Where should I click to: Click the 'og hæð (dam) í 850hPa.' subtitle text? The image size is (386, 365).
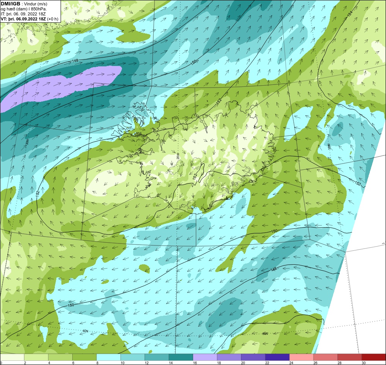24,9
